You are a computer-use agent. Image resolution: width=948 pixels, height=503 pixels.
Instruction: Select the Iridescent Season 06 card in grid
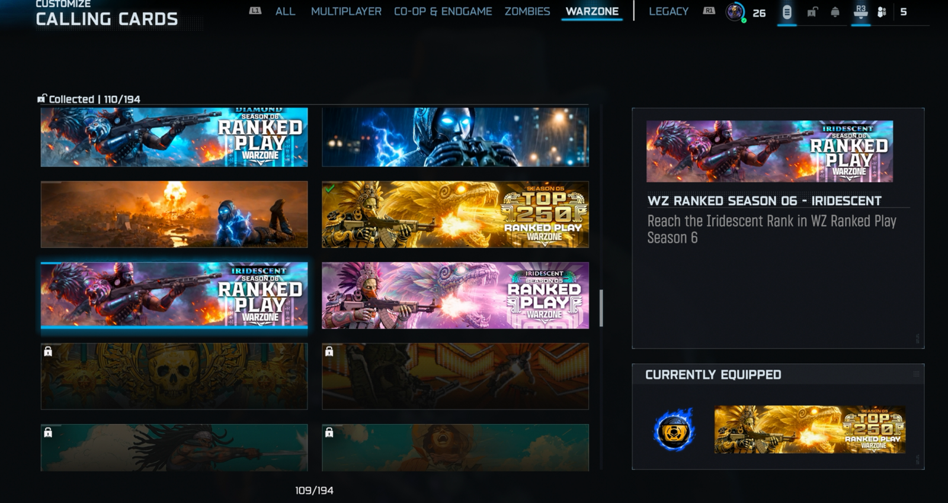click(174, 295)
